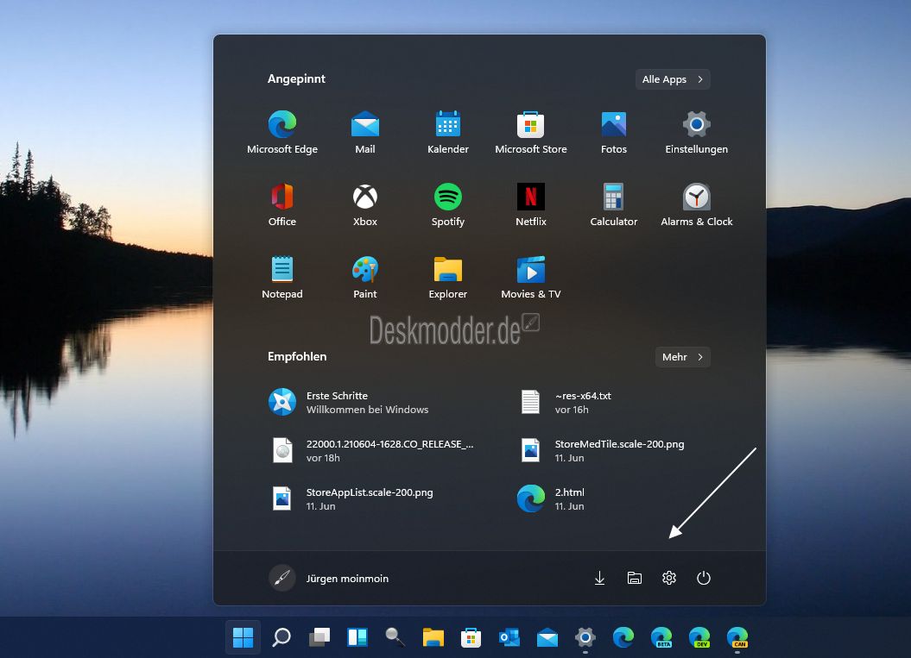Screen dimensions: 911x658
Task: Expand Mehr recommended items
Action: pos(683,357)
